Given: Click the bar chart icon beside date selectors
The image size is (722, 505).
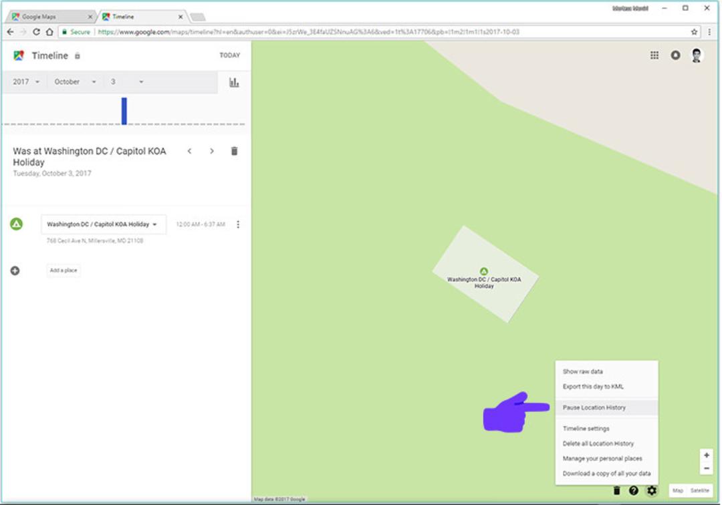Looking at the screenshot, I should [234, 82].
